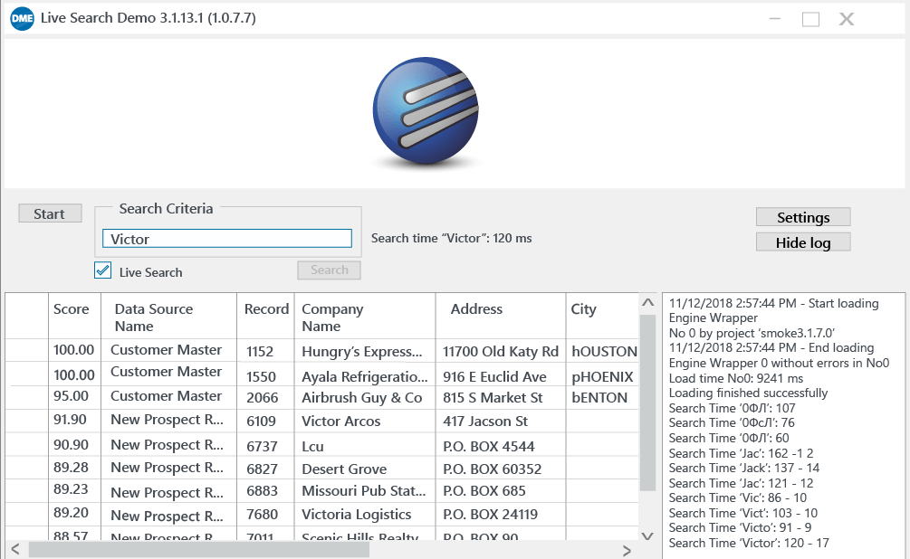
Task: Click inside the Victor search criteria field
Action: click(x=227, y=238)
